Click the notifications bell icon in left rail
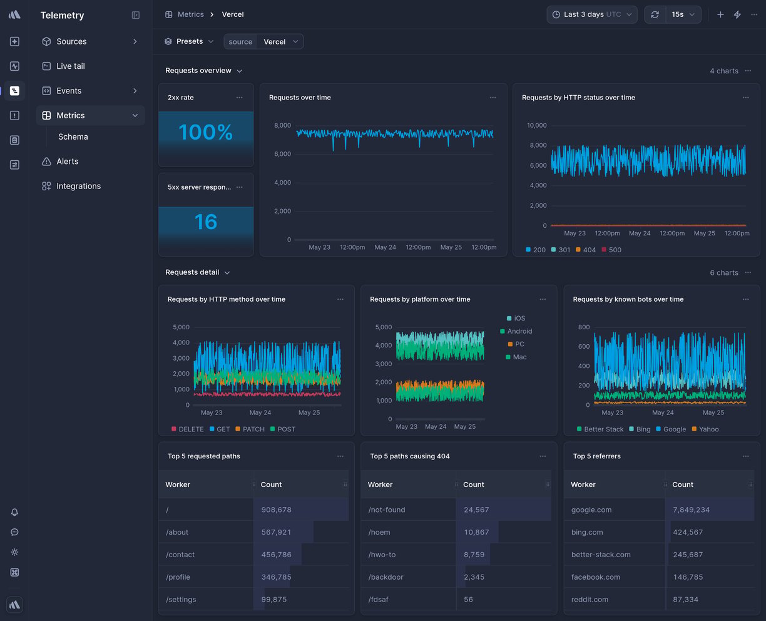766x621 pixels. coord(14,512)
